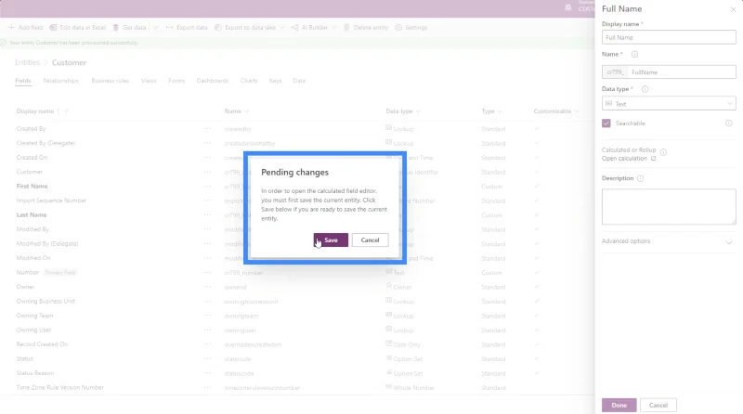Select the Record Created On field
743x414 pixels.
coord(42,344)
